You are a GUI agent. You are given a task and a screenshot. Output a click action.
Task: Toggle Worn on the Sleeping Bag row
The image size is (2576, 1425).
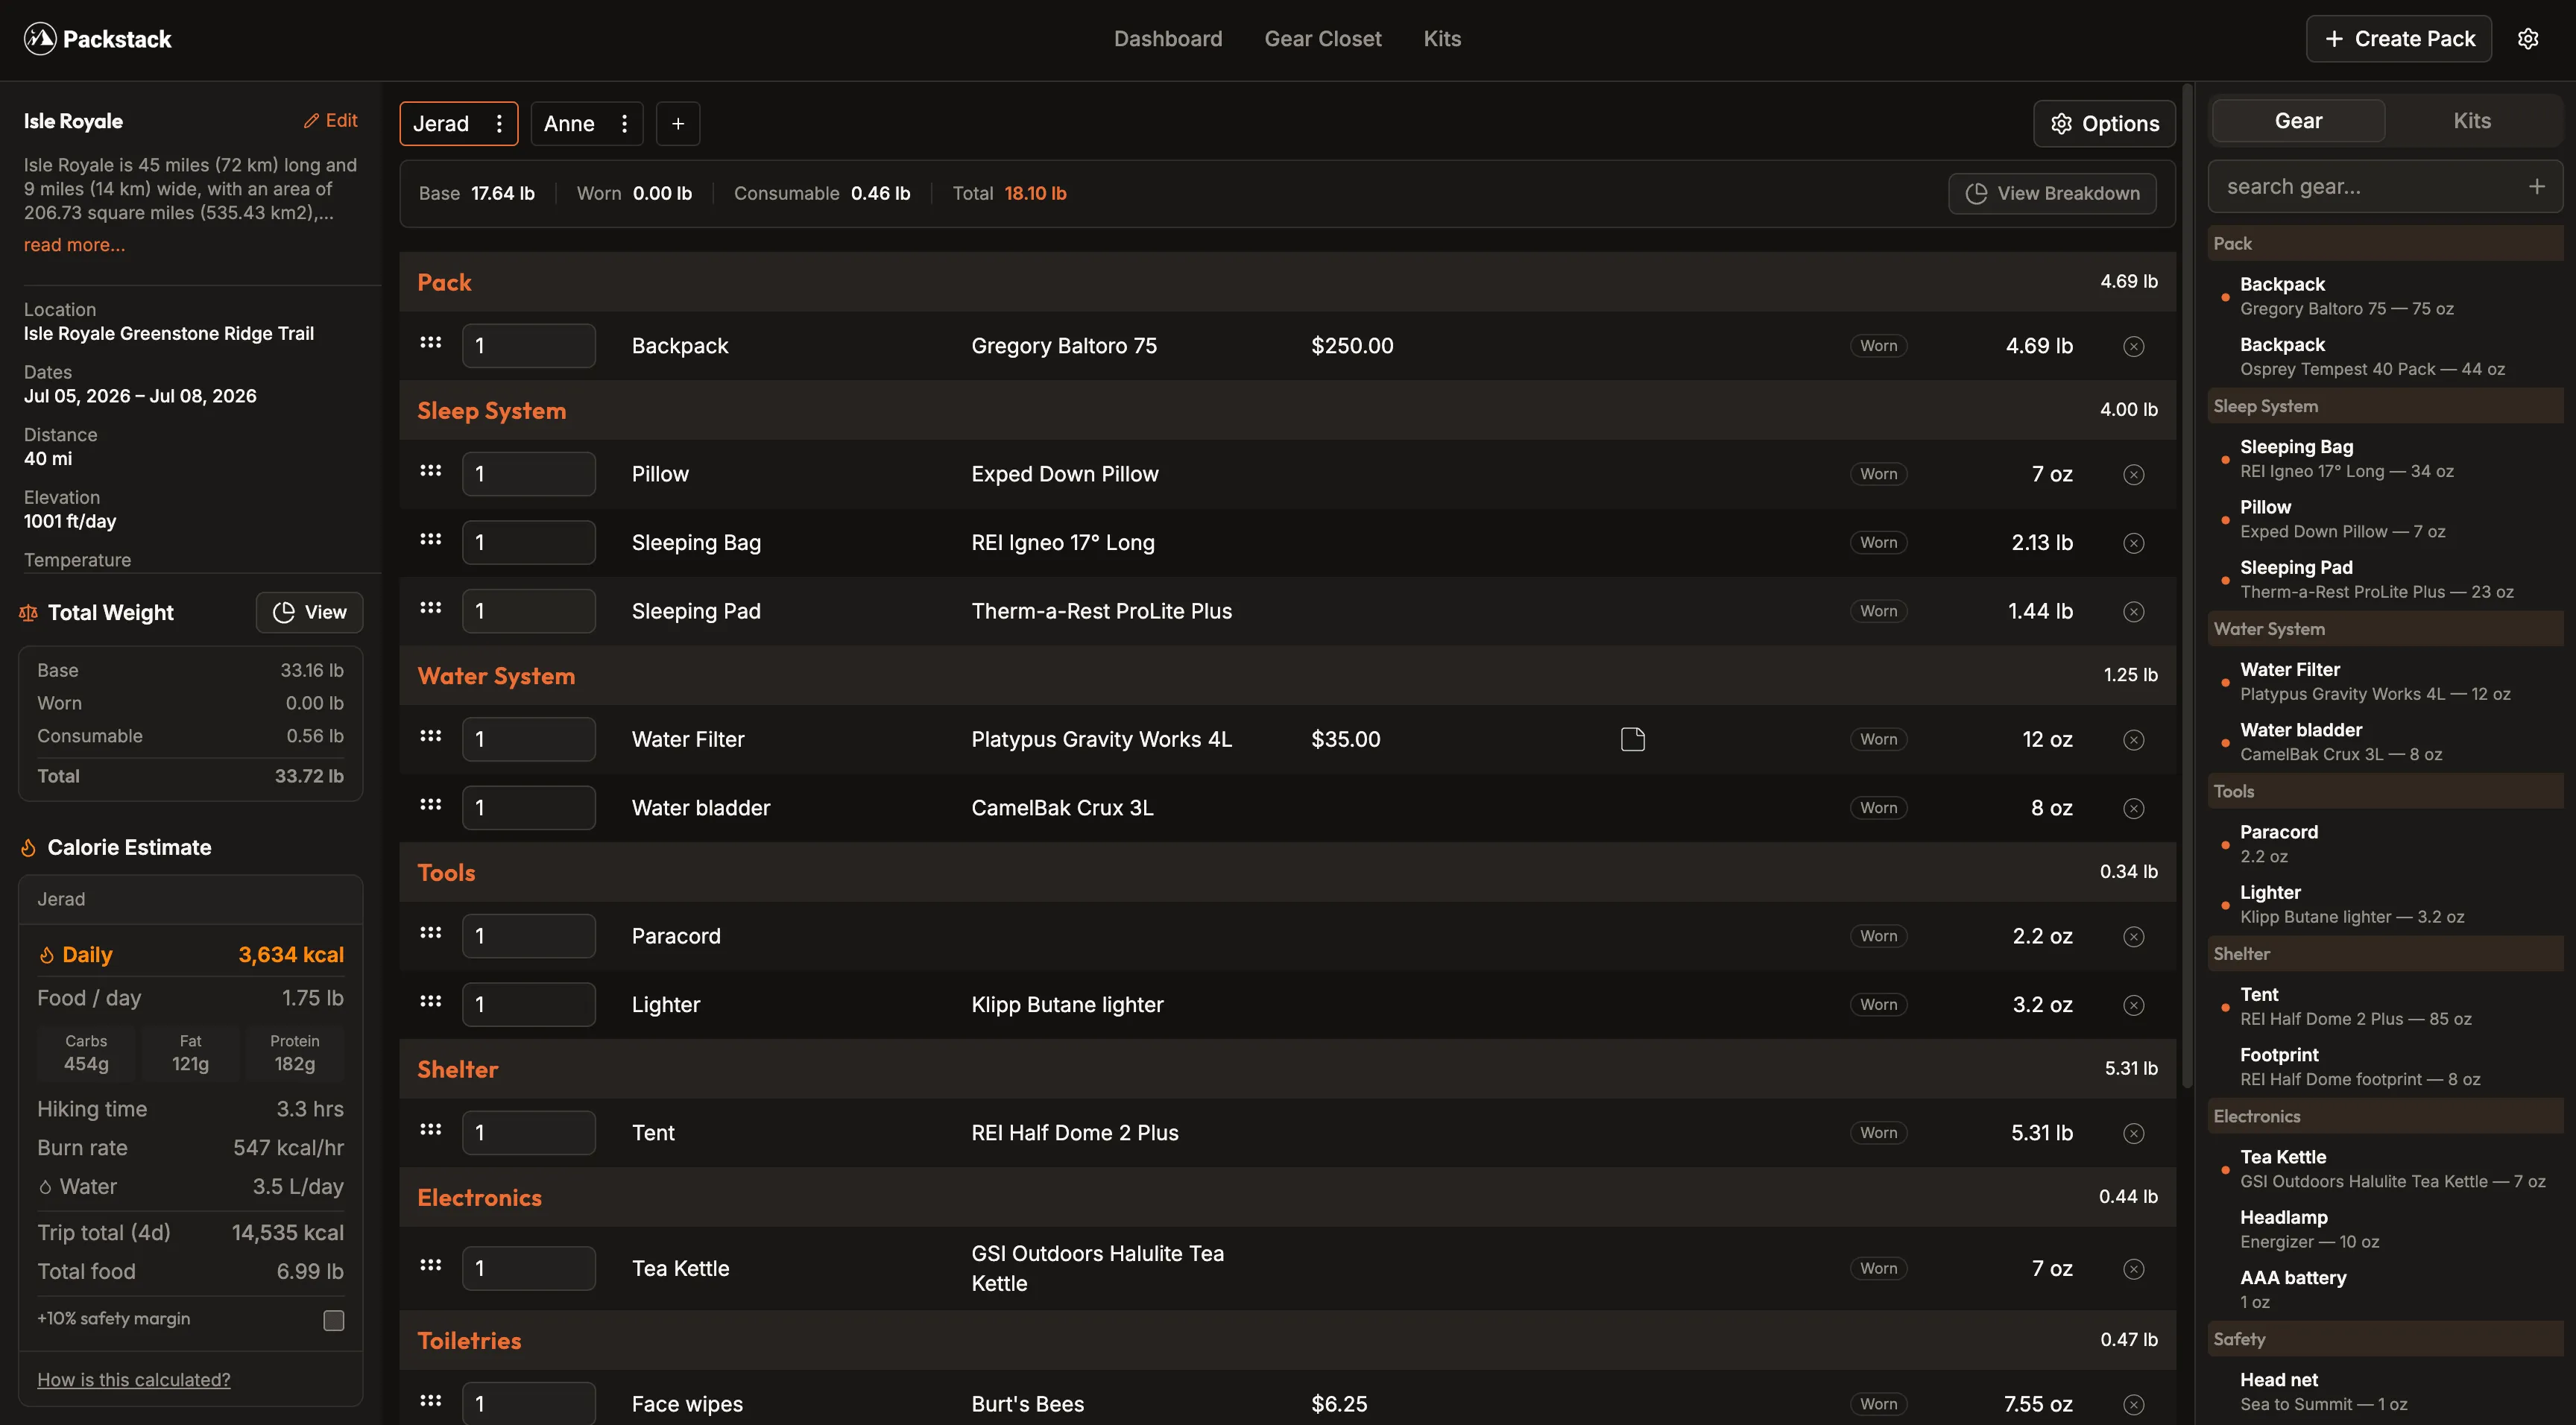[1878, 543]
